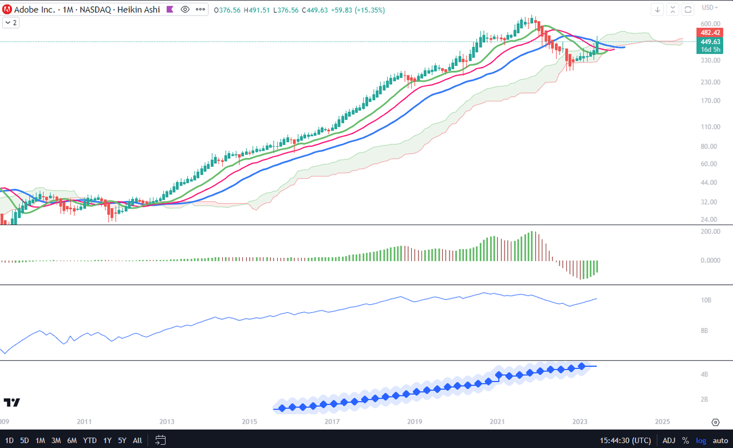Select the 5Y time range

123,441
